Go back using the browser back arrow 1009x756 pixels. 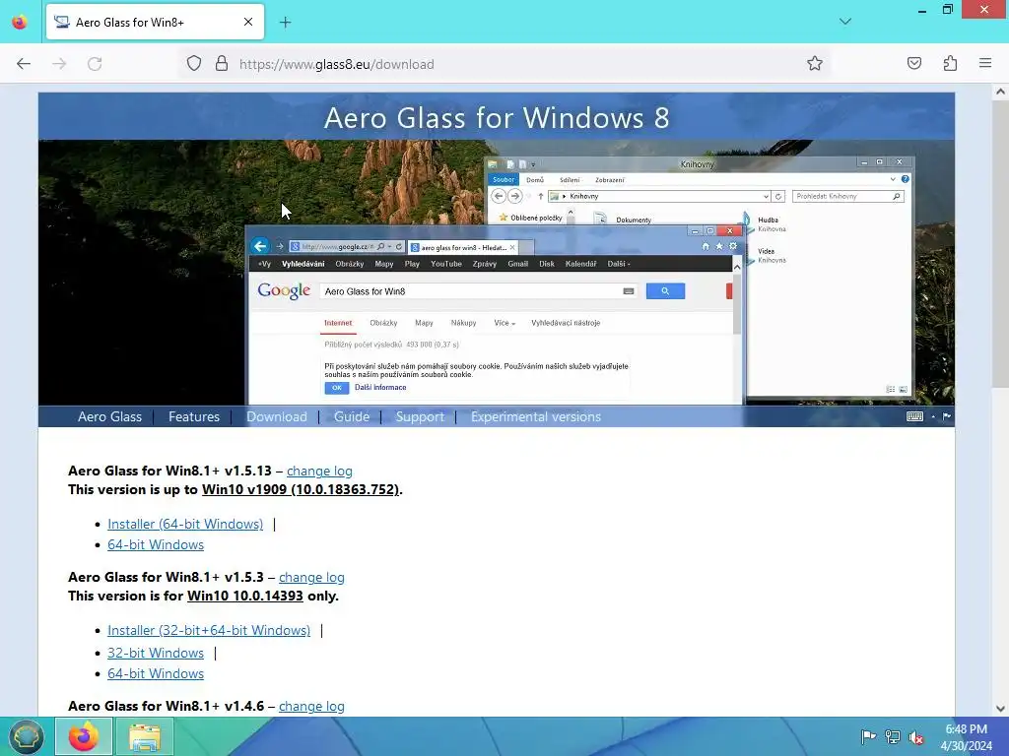pos(24,64)
